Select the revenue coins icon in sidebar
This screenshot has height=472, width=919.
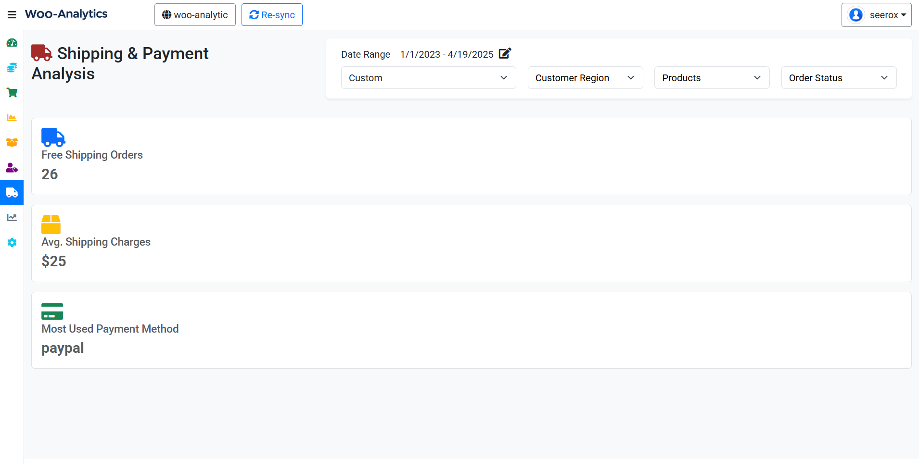coord(12,67)
